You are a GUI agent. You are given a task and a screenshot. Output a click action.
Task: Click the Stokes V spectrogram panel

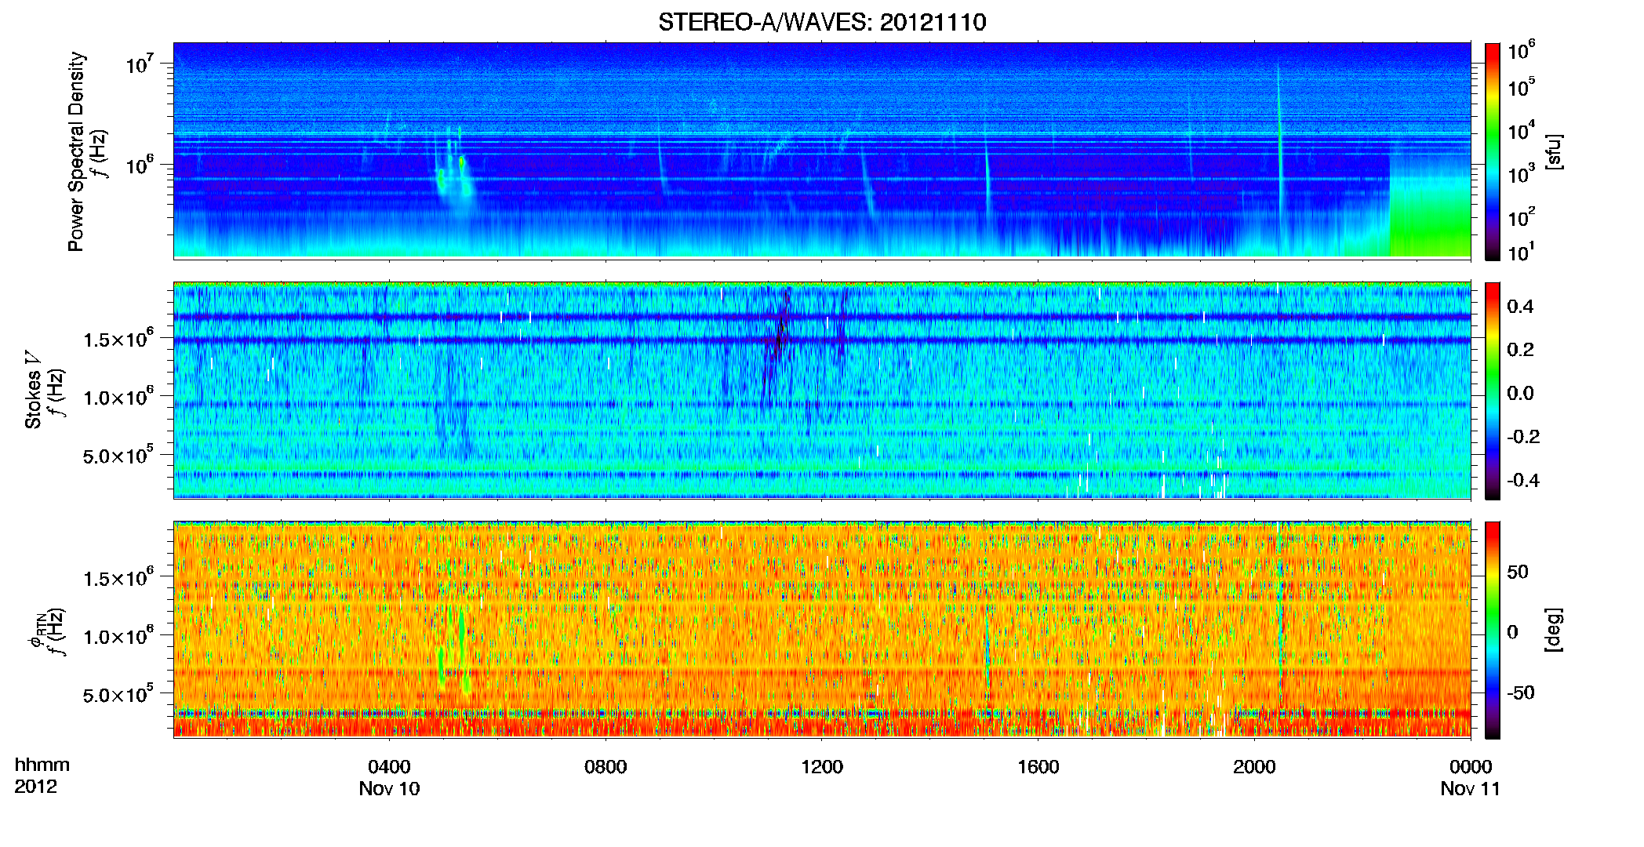pyautogui.click(x=822, y=391)
